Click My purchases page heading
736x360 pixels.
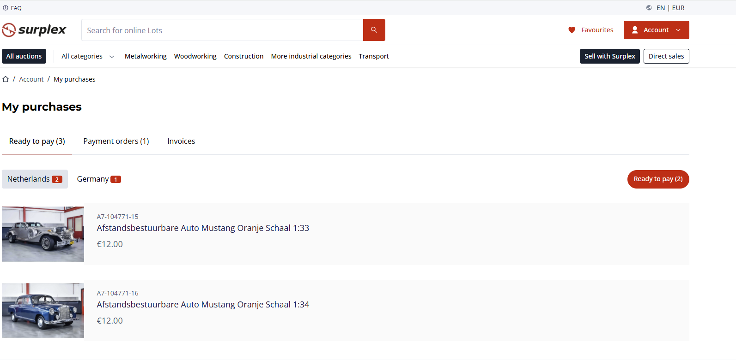[42, 107]
